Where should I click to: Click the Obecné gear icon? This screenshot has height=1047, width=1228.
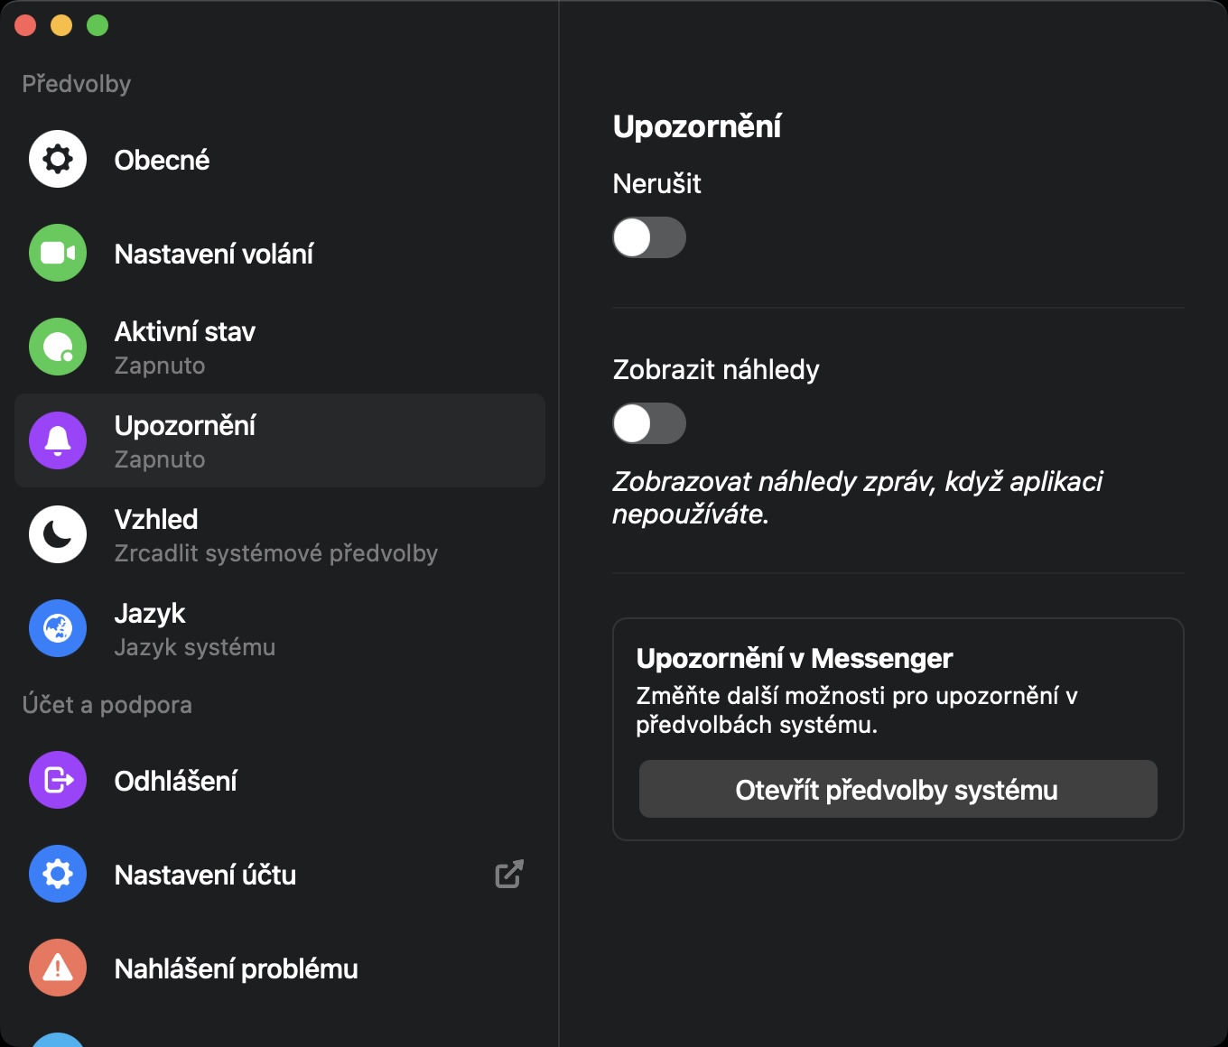point(58,160)
